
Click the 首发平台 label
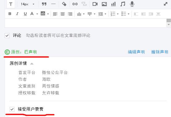click(27, 72)
